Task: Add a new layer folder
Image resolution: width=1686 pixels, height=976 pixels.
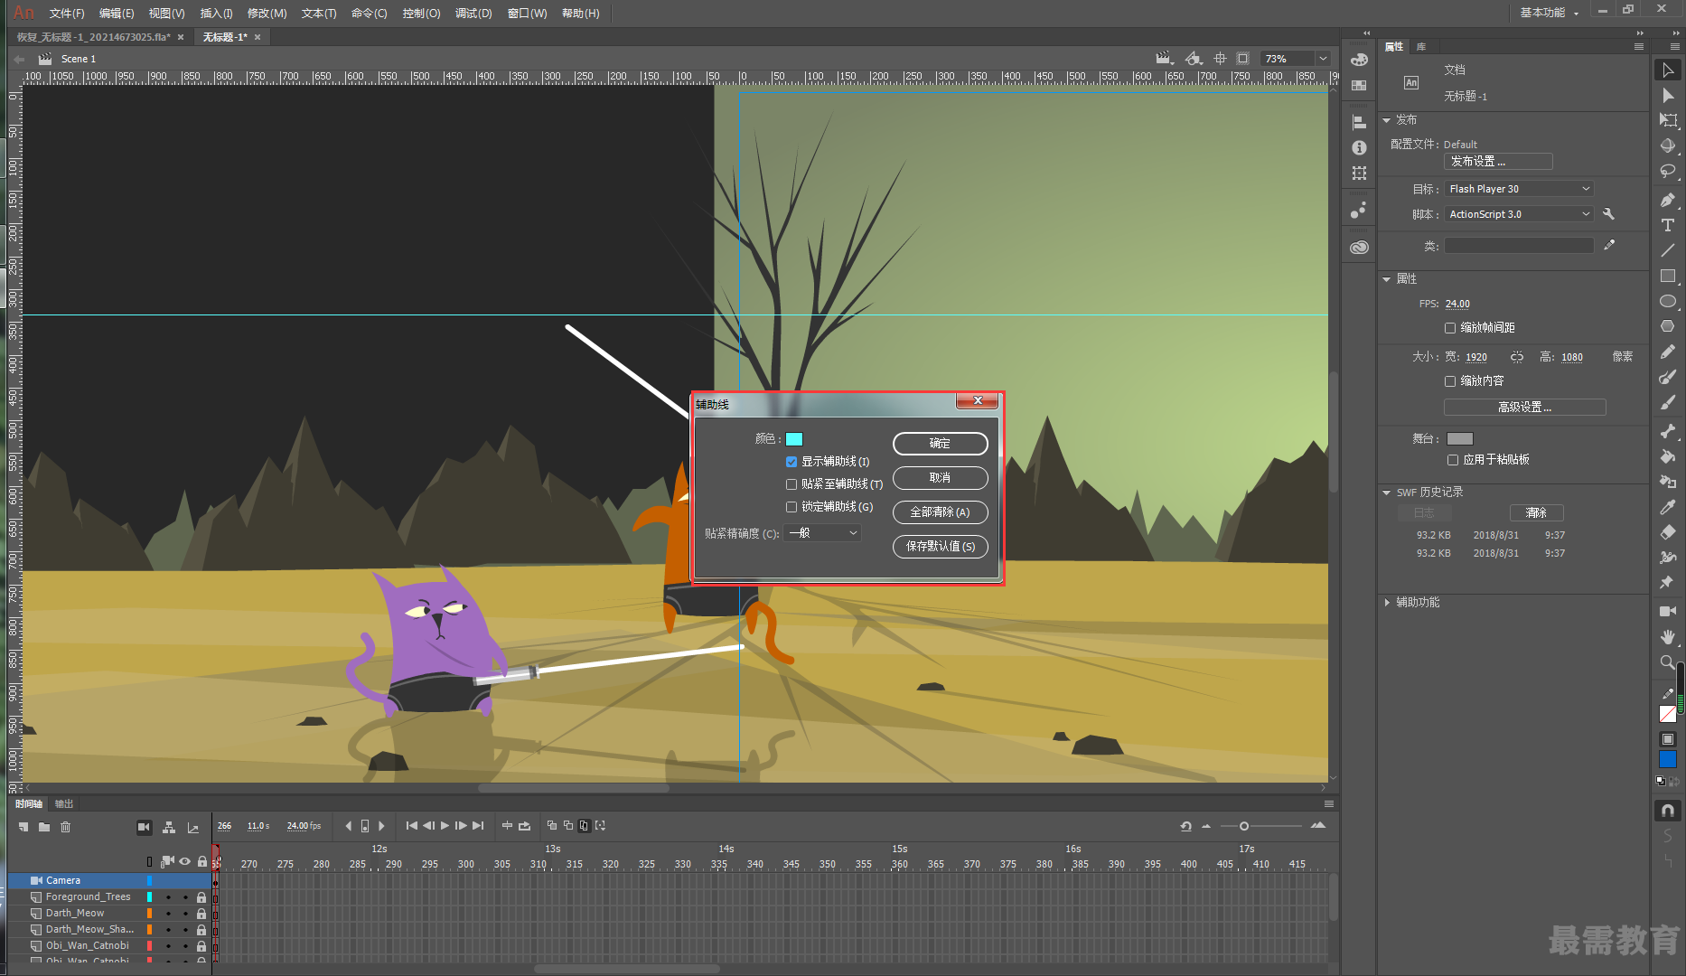Action: 44,827
